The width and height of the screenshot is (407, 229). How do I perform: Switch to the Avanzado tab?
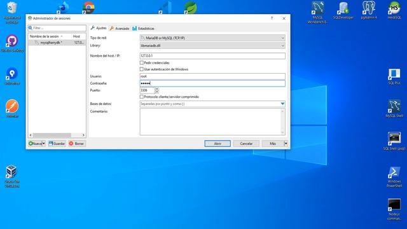tap(120, 29)
